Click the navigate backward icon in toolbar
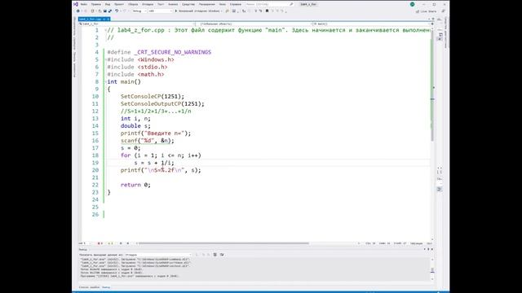This screenshot has height=293, width=522. [78, 11]
